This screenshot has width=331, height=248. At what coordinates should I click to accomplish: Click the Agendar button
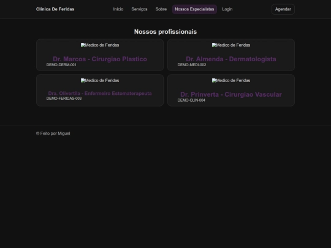click(x=283, y=9)
